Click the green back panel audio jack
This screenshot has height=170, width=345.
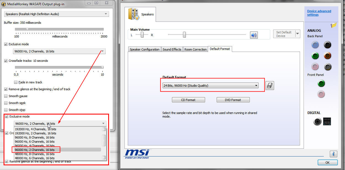tap(315, 56)
